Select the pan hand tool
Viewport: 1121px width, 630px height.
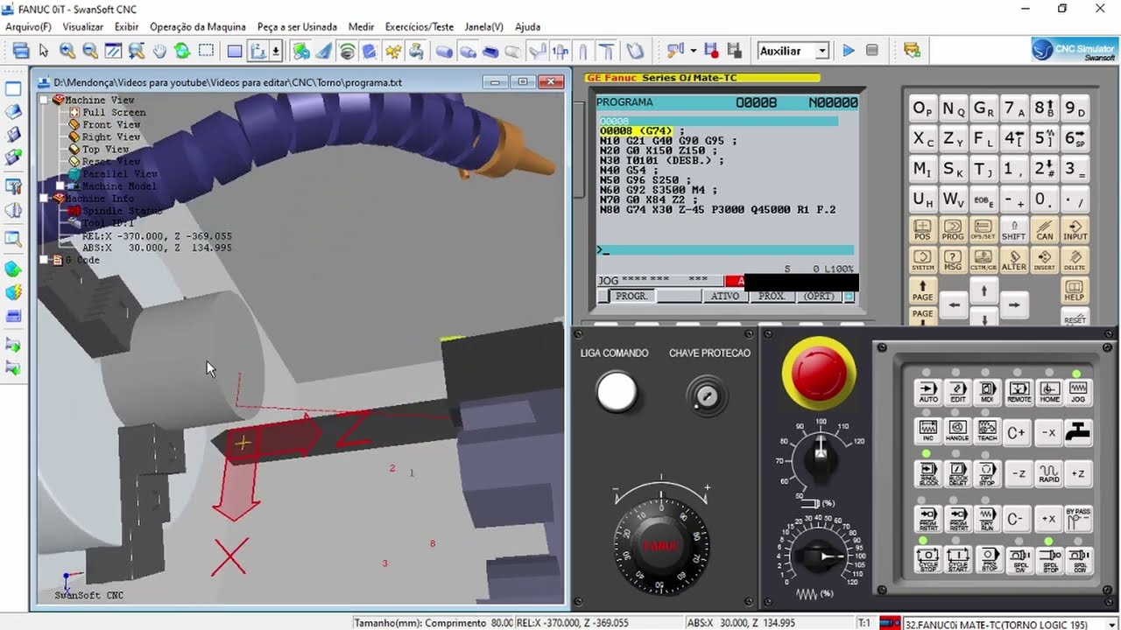click(159, 52)
